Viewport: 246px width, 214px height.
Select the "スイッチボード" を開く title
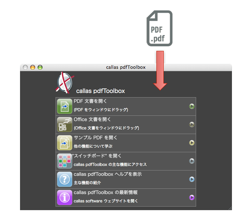(x=97, y=156)
